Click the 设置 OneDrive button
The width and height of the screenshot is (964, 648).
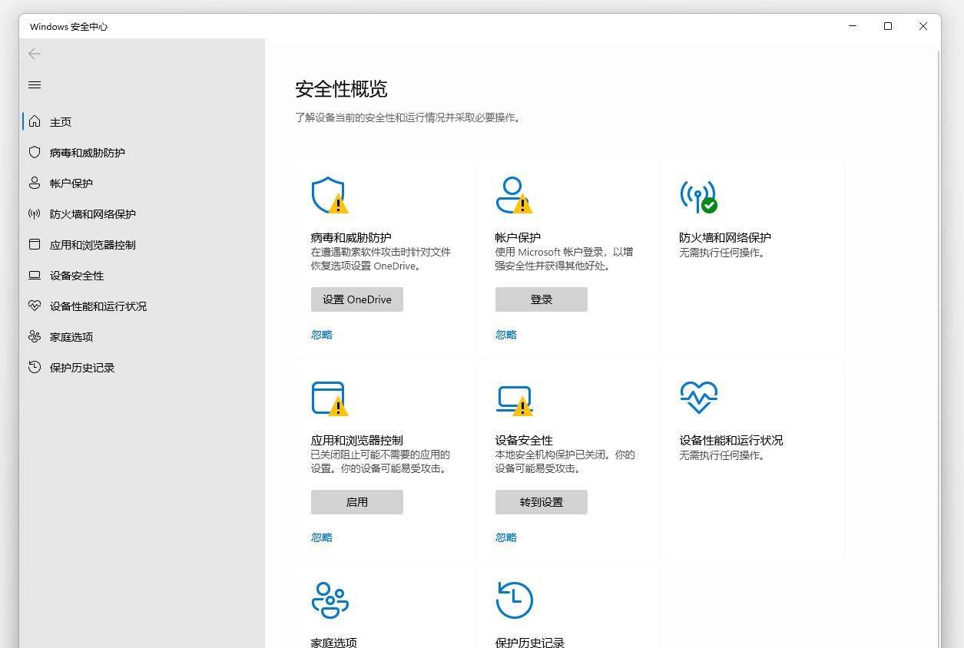356,299
